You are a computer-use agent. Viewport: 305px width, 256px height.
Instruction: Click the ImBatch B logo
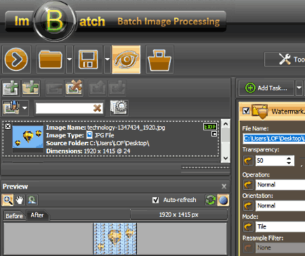[x=54, y=21]
